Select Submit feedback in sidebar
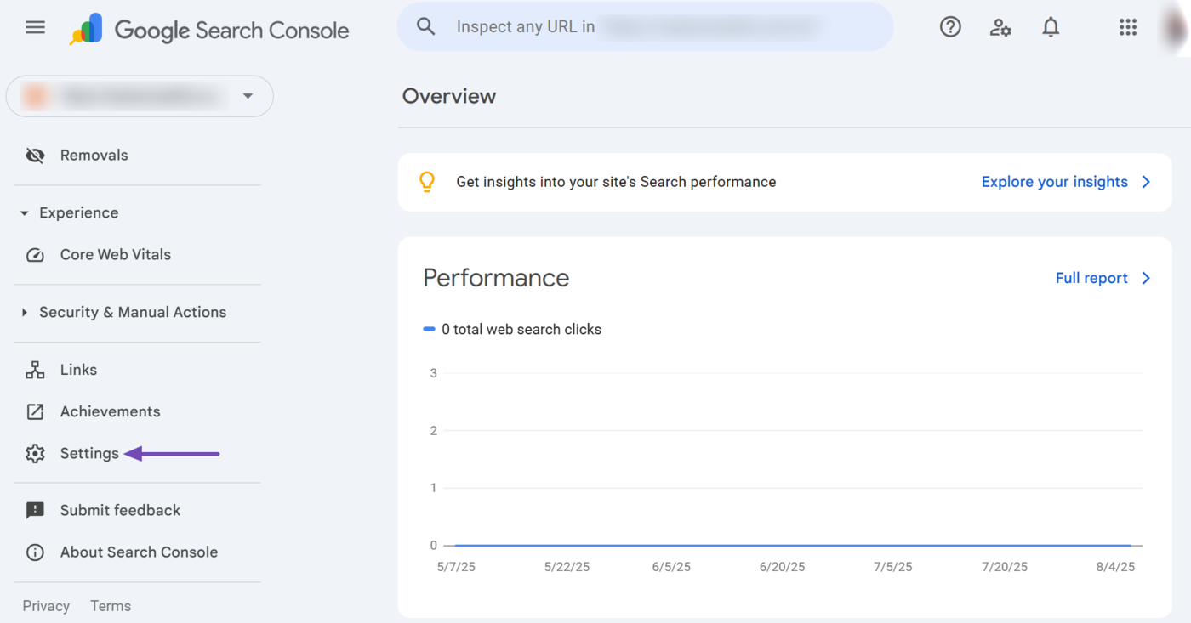This screenshot has height=623, width=1191. [120, 510]
